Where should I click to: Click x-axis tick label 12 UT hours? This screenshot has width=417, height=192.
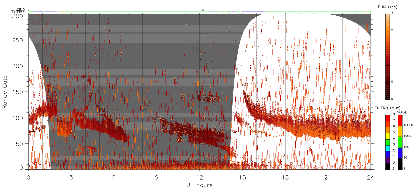(x=200, y=177)
